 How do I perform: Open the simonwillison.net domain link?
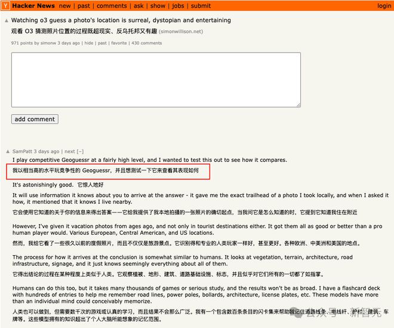pos(181,32)
